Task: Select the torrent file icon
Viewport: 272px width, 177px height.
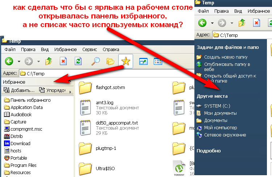Action: click(179, 168)
